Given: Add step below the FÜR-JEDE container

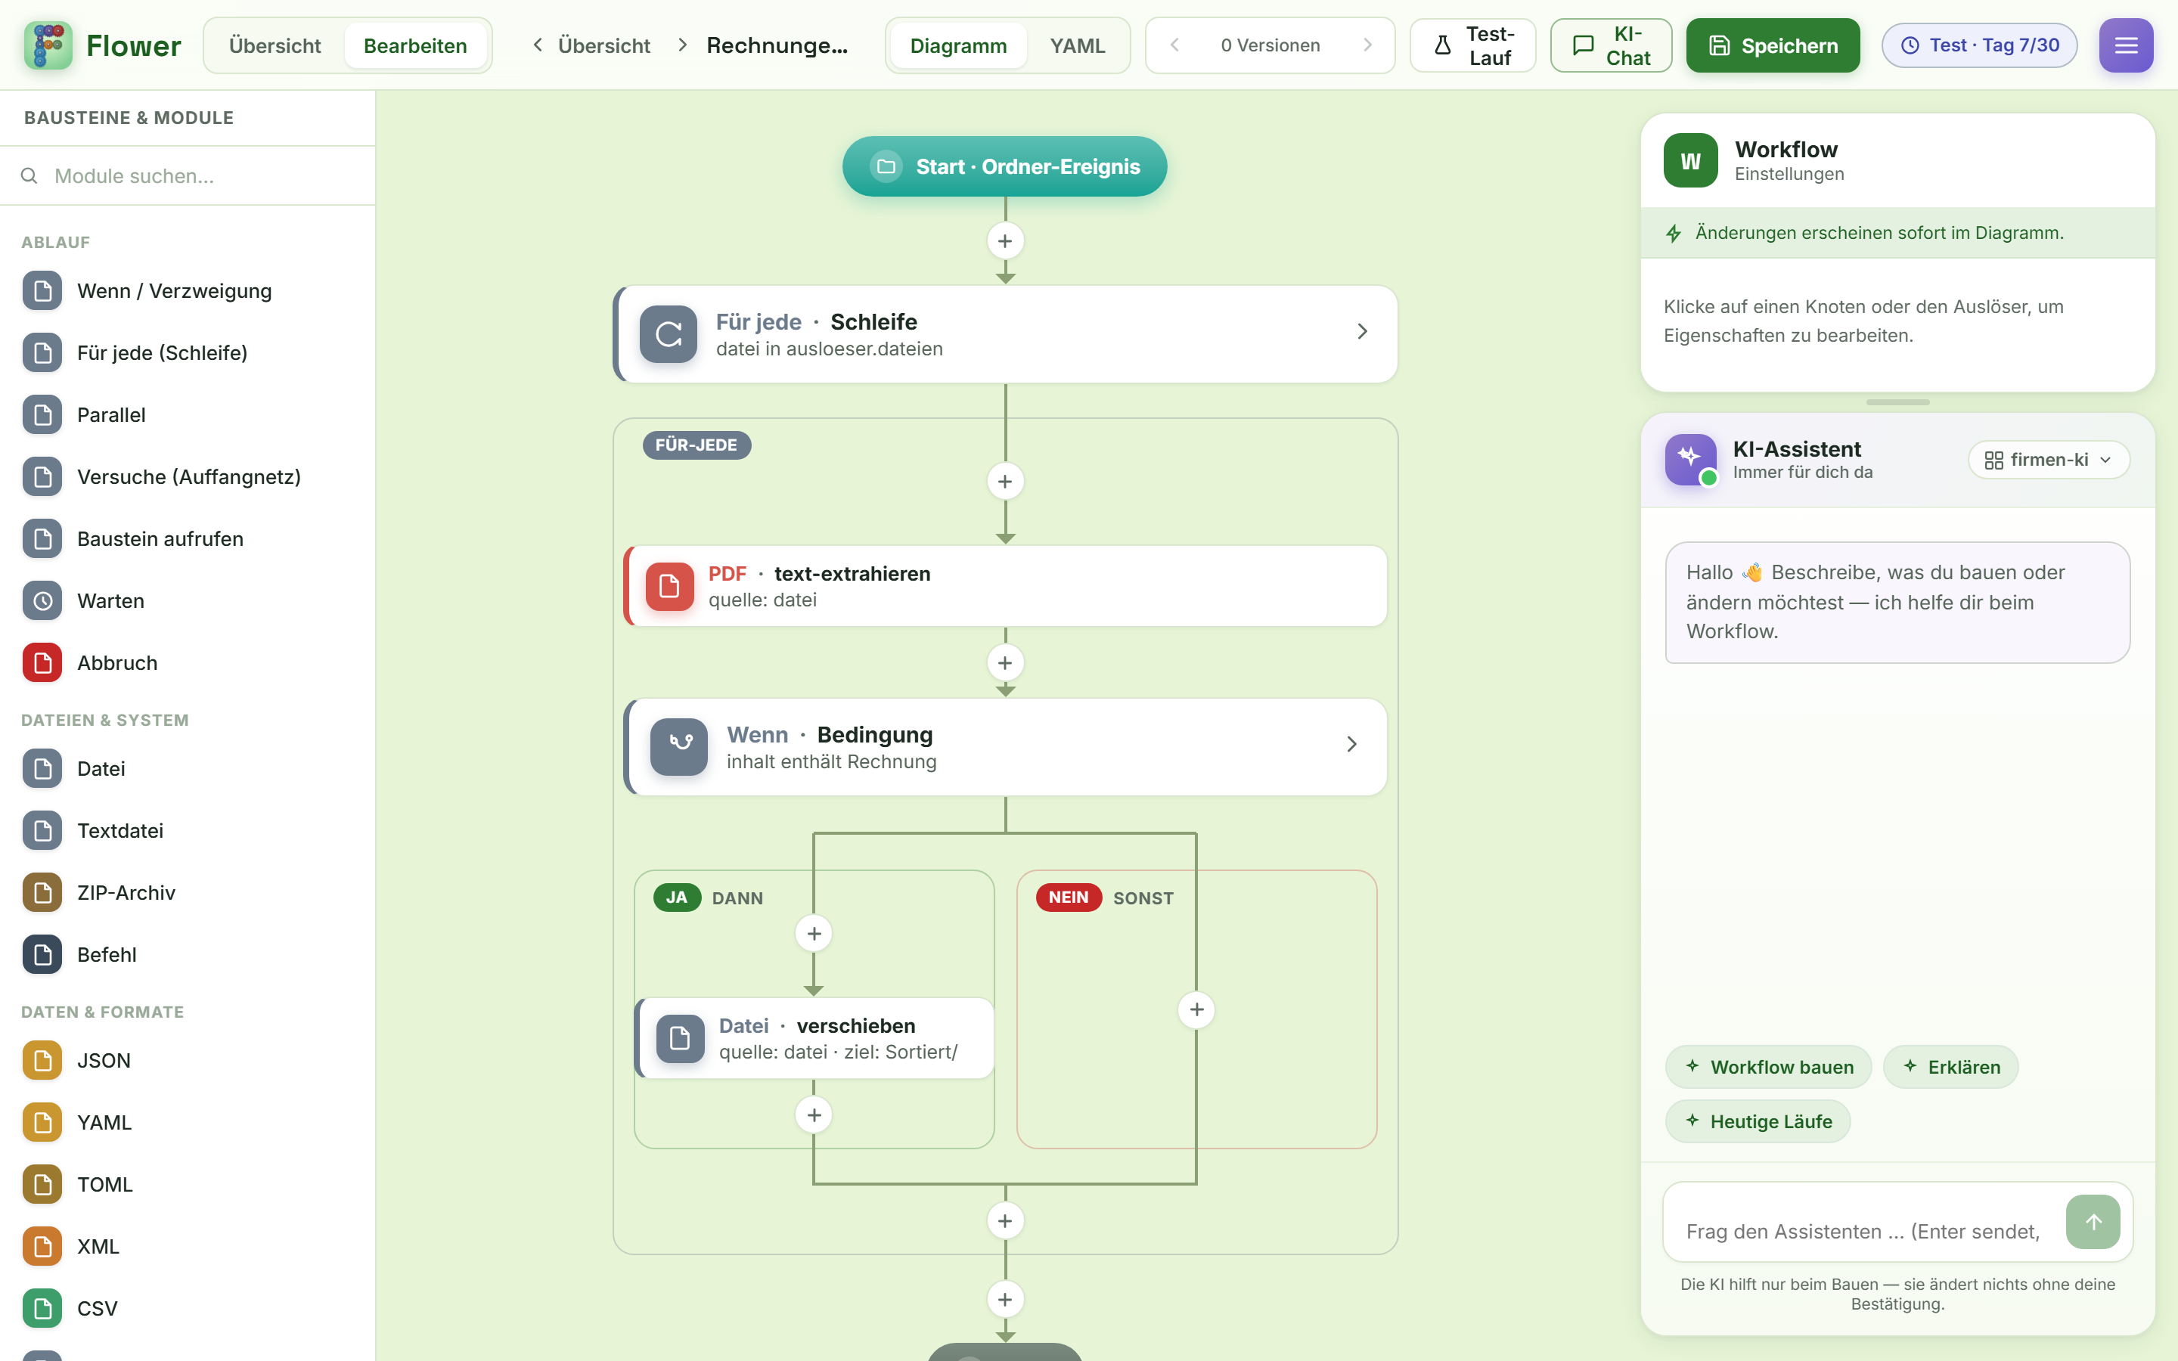Looking at the screenshot, I should pyautogui.click(x=1005, y=1300).
